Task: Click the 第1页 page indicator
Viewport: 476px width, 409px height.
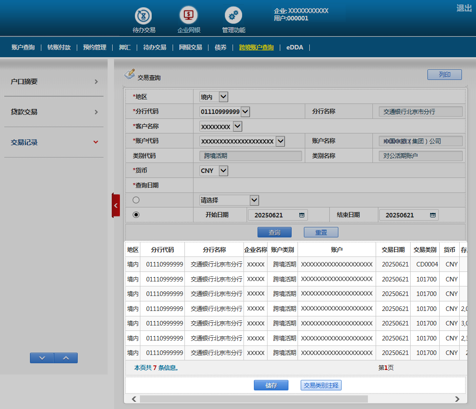Action: [x=386, y=368]
